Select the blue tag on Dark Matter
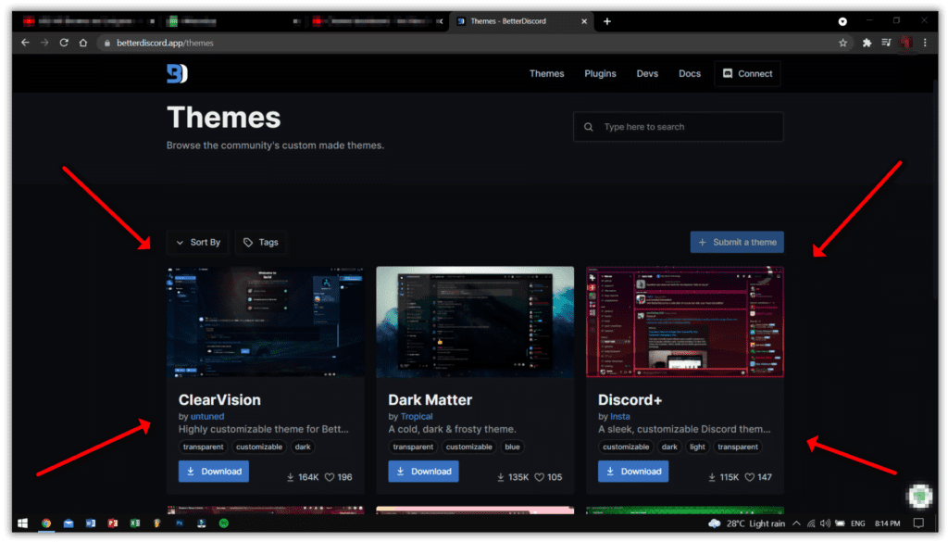Image resolution: width=948 pixels, height=542 pixels. click(512, 447)
